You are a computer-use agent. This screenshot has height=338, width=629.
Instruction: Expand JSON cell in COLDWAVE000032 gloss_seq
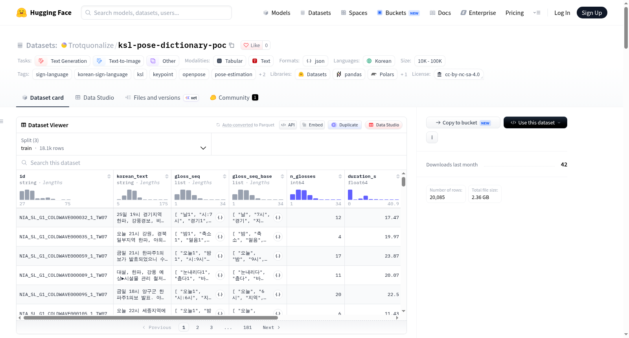pyautogui.click(x=220, y=217)
